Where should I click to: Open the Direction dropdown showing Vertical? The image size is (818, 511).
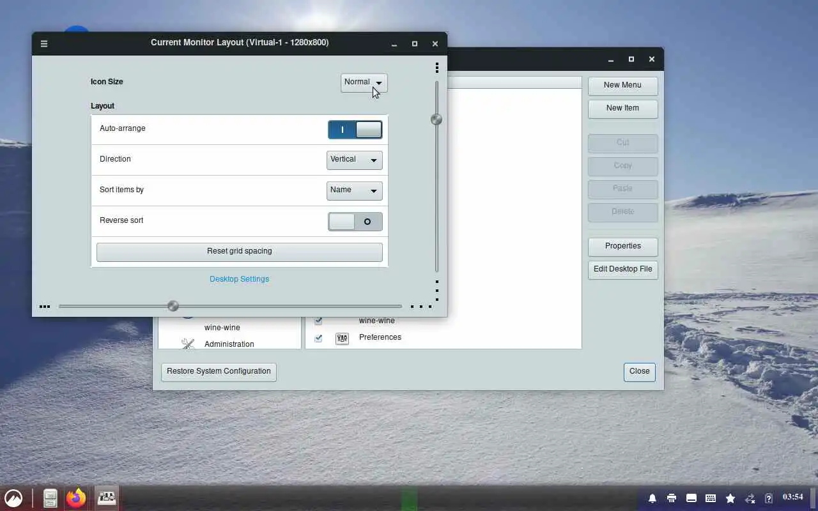coord(354,160)
